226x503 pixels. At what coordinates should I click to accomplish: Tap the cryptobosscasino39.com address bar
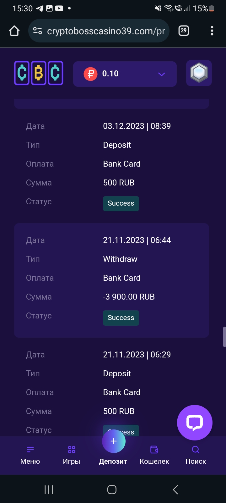point(105,31)
